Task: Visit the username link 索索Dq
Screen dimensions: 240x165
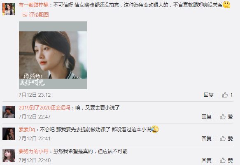Action: (x=27, y=130)
